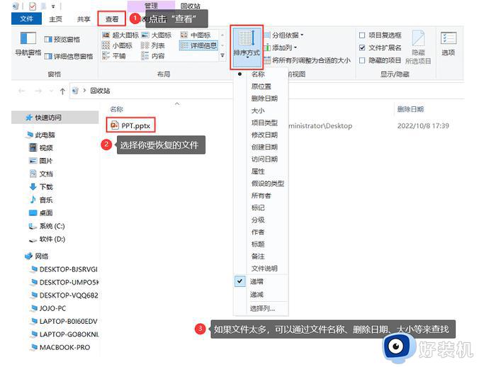Sort by 项目类型
The width and height of the screenshot is (479, 367).
click(x=264, y=123)
